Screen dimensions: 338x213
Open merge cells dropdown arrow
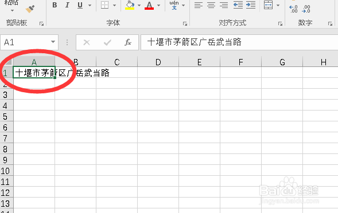tap(278, 5)
